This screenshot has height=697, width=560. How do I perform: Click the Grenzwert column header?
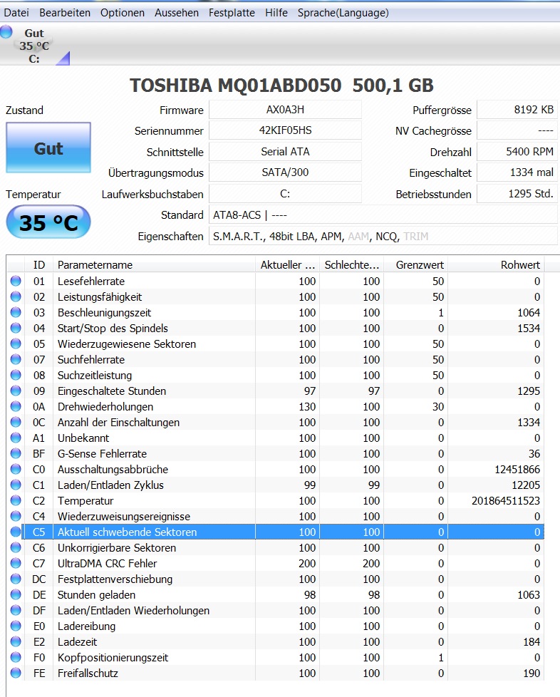click(x=415, y=265)
